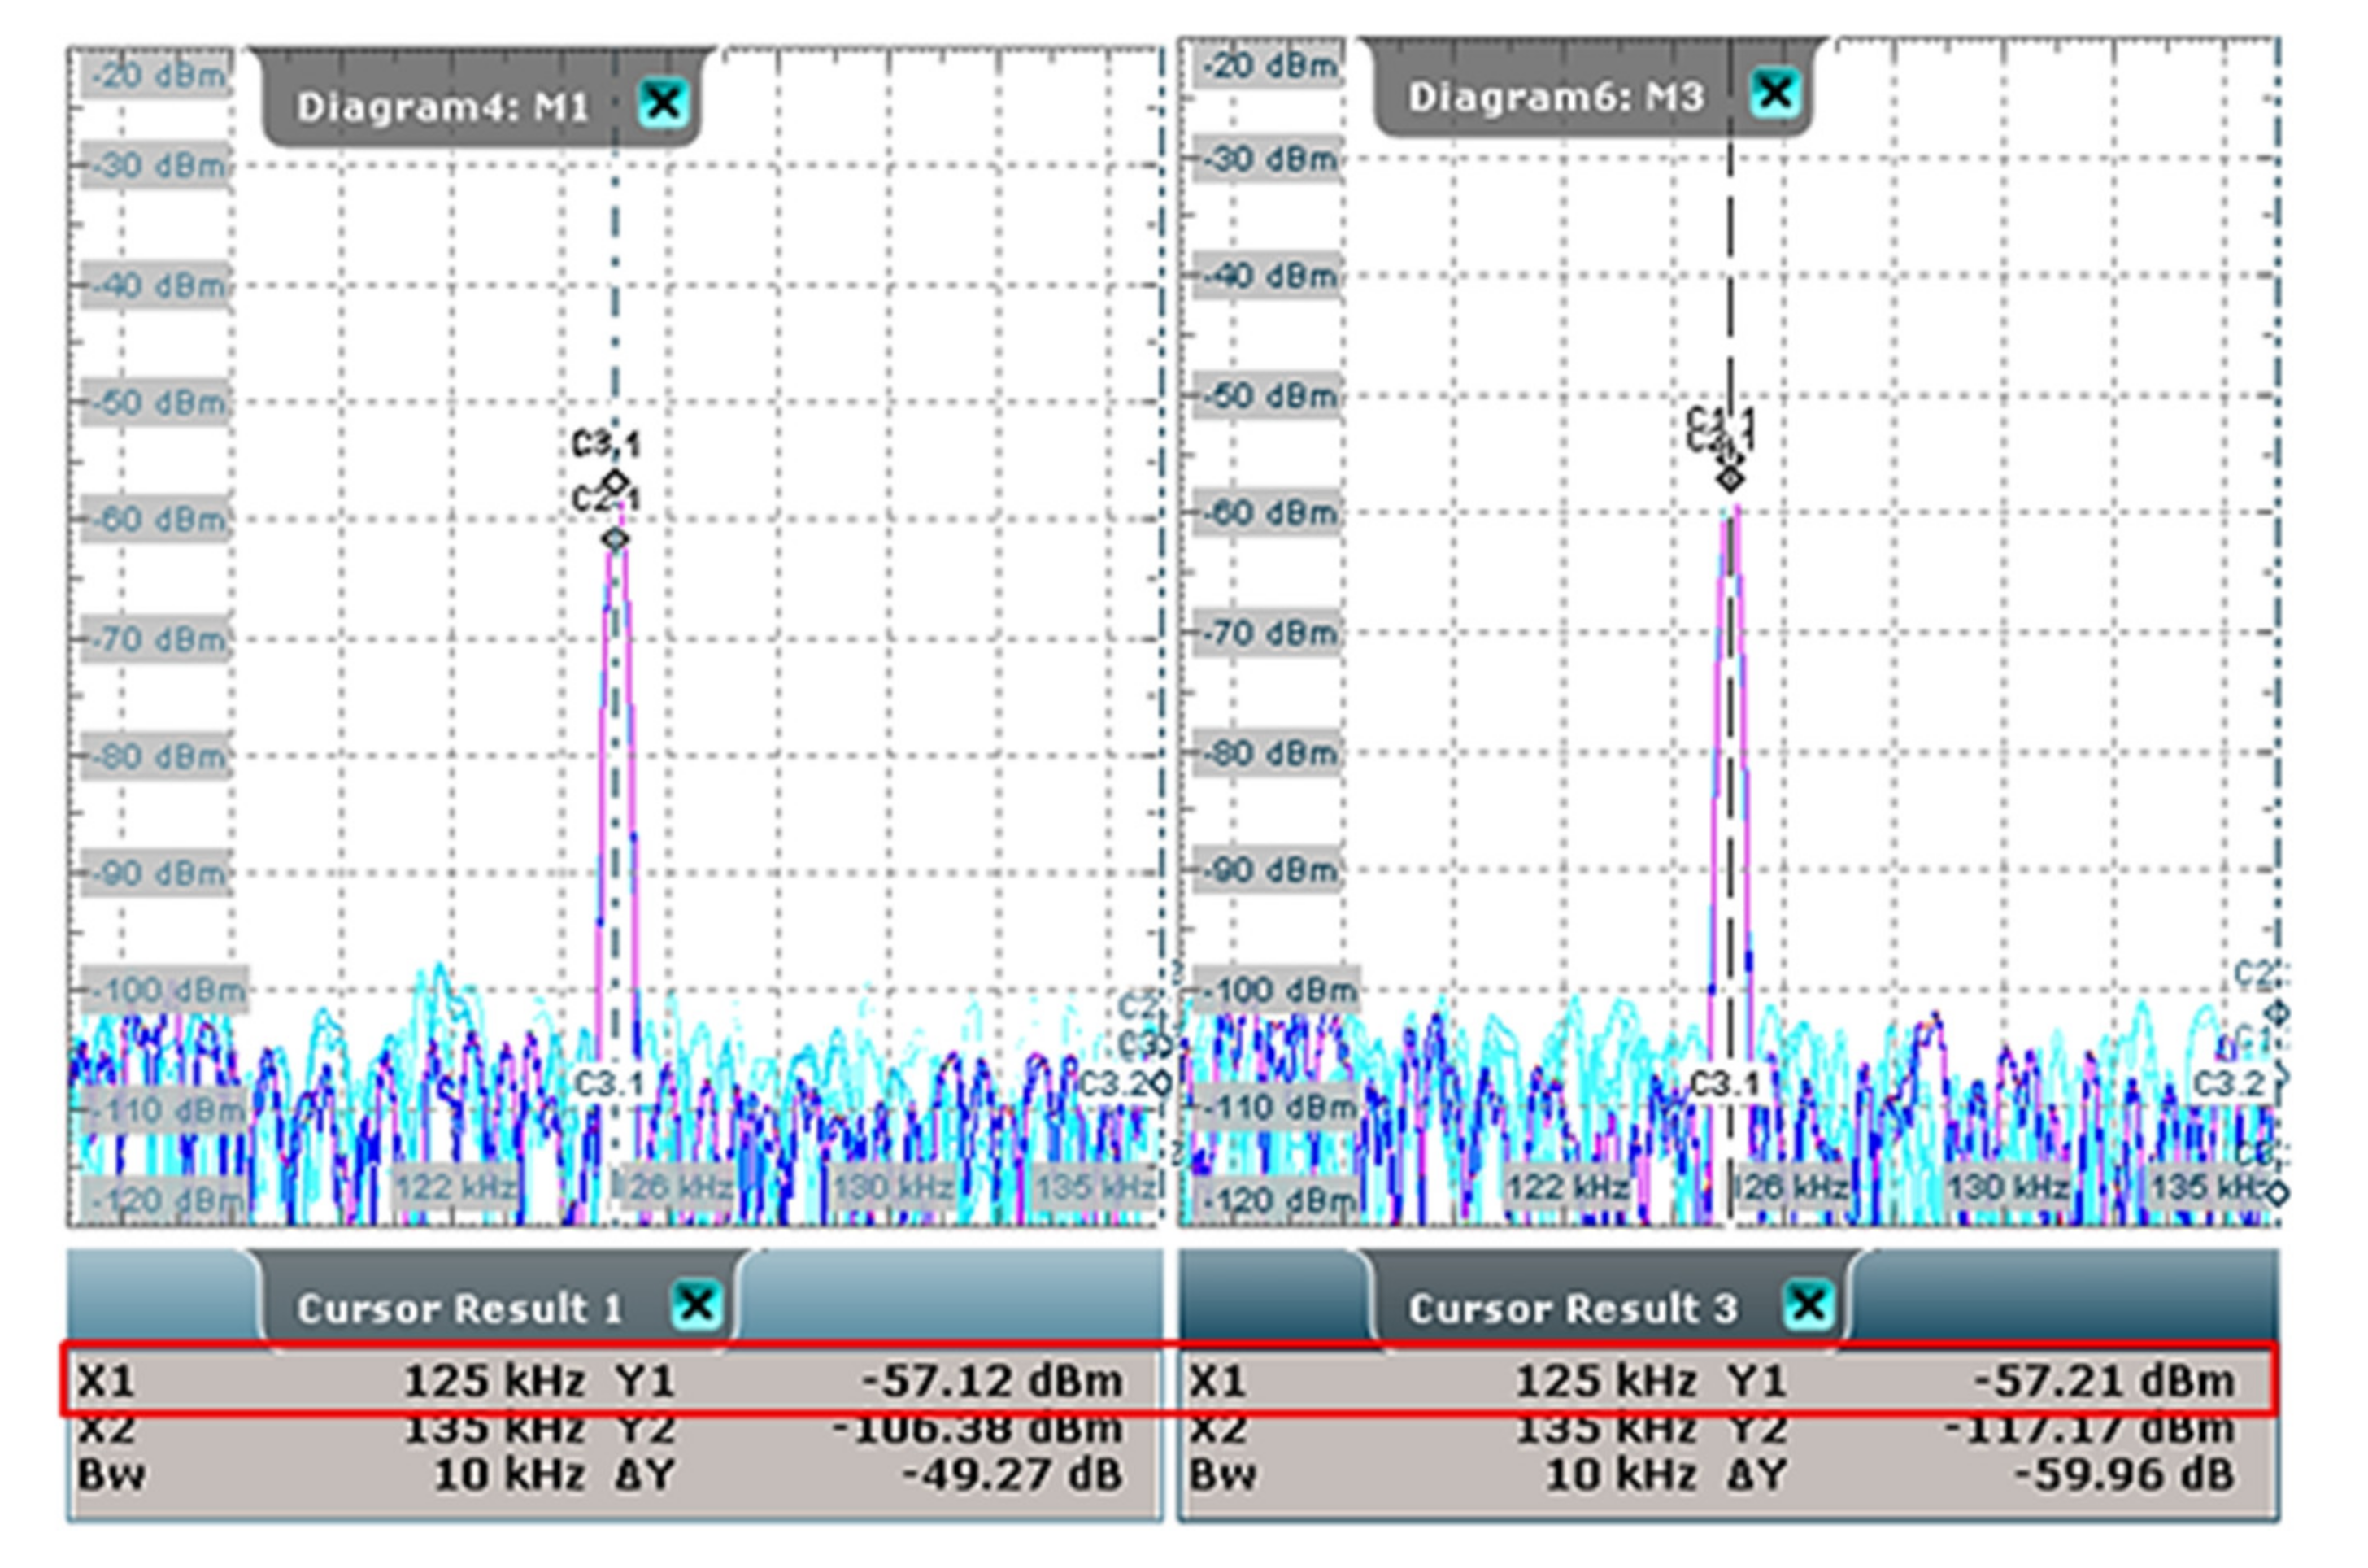
Task: Click the 135 kHz X2 value in Cursor Result 1
Action: tap(494, 1429)
